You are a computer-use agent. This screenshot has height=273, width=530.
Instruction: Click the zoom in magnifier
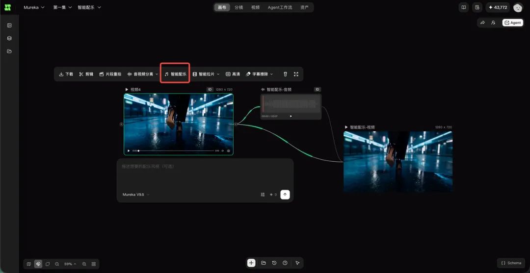84,264
